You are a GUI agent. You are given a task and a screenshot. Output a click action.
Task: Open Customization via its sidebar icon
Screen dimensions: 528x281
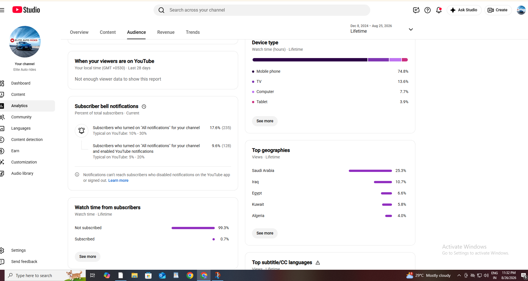(2, 162)
